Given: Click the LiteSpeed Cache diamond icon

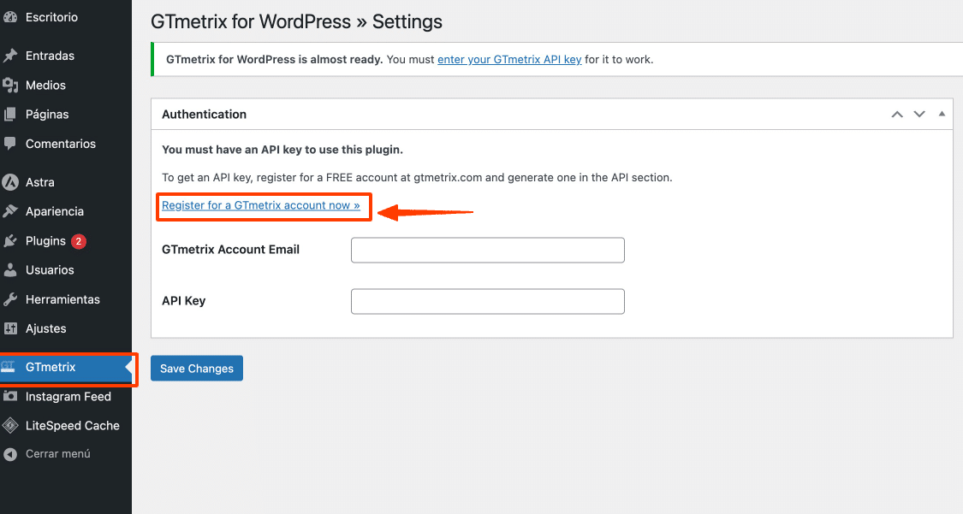Looking at the screenshot, I should [9, 426].
